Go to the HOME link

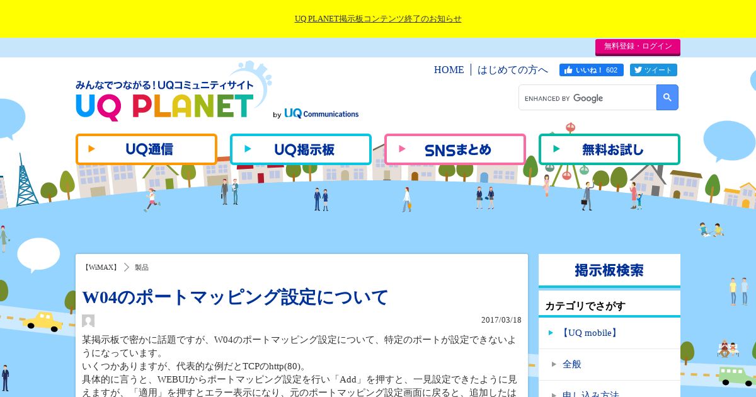click(449, 70)
